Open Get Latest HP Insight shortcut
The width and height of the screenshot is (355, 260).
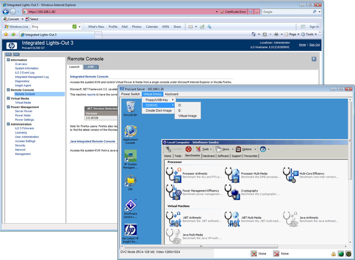click(130, 233)
